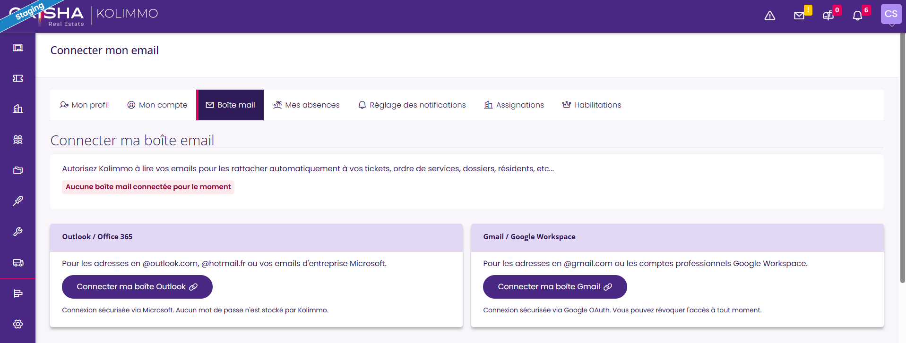Open the Assignations tab
This screenshot has height=343, width=906.
514,105
